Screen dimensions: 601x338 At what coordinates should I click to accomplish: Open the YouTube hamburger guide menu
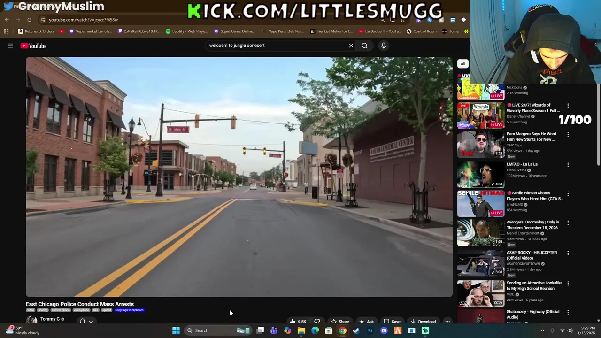(10, 46)
